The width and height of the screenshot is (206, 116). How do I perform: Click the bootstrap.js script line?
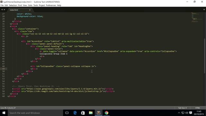[63, 91]
